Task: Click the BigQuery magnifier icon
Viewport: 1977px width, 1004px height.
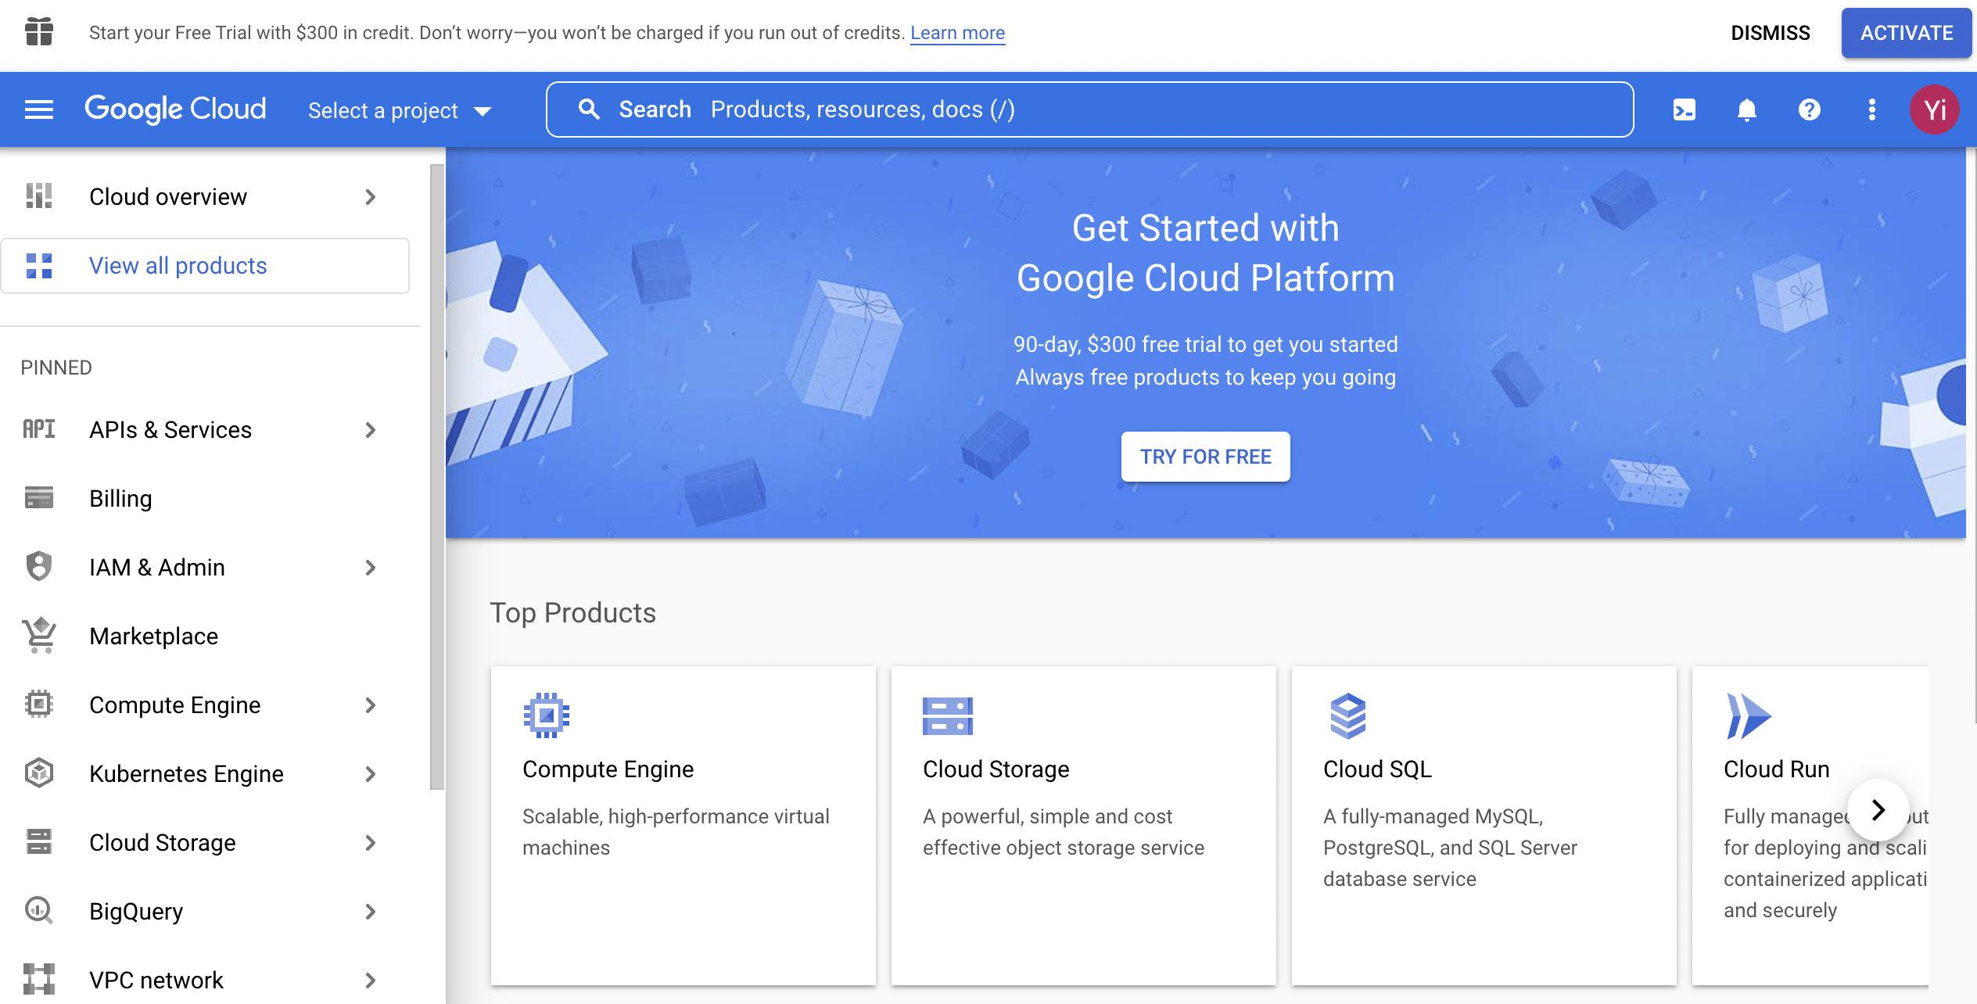Action: click(x=39, y=911)
